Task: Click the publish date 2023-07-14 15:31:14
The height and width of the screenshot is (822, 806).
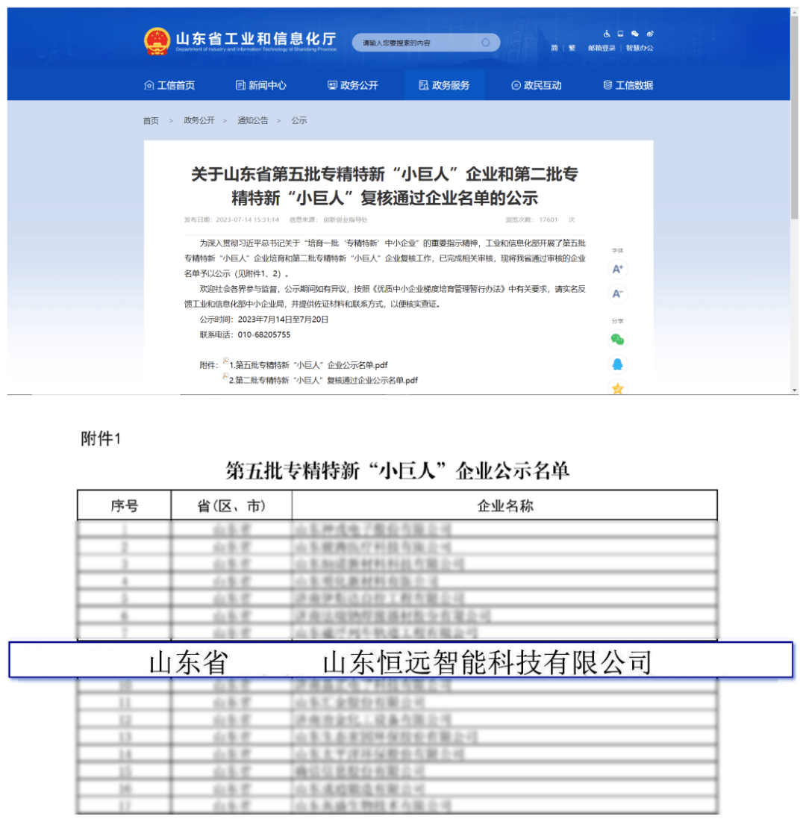Action: click(247, 219)
